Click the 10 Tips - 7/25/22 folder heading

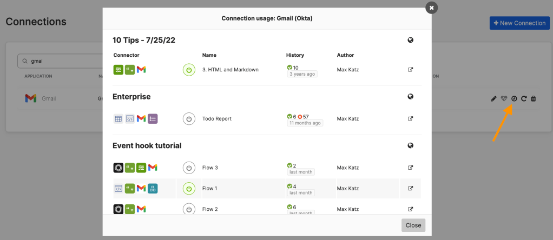144,40
